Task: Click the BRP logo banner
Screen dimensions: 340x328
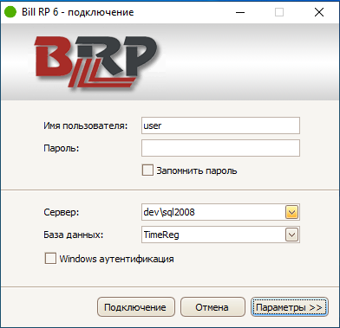Action: pos(170,61)
